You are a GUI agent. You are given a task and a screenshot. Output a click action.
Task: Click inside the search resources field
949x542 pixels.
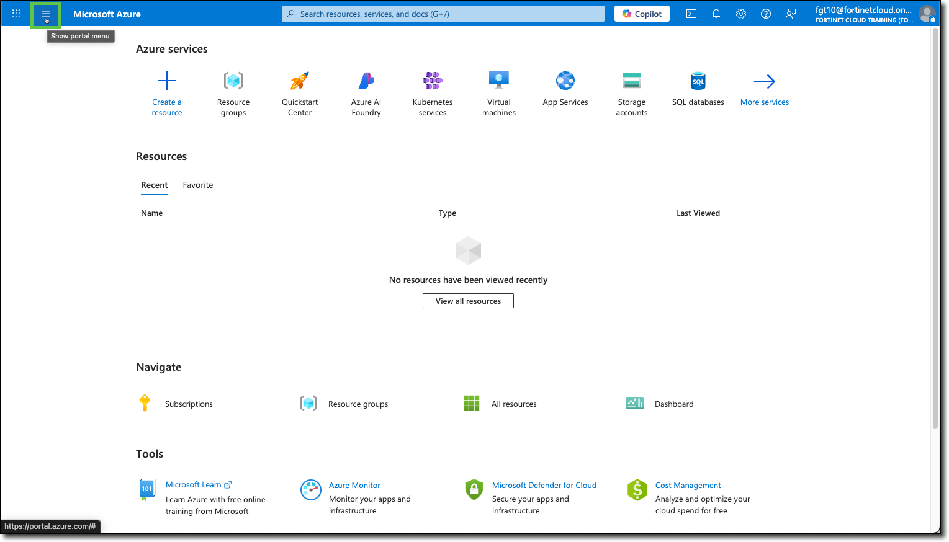[x=442, y=13]
